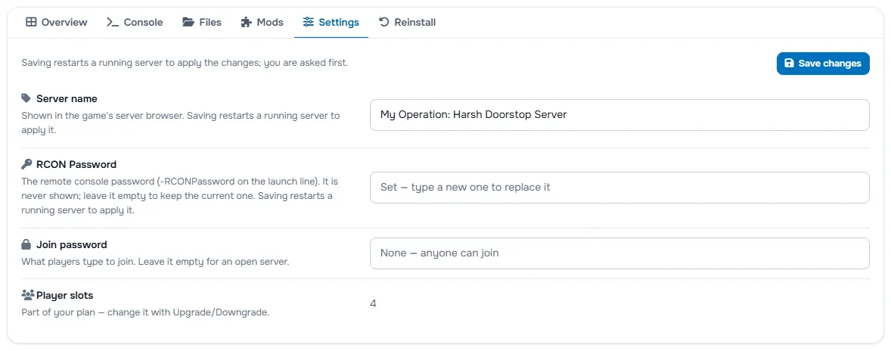
Task: Click the tag icon beside Server name
Action: pyautogui.click(x=26, y=98)
